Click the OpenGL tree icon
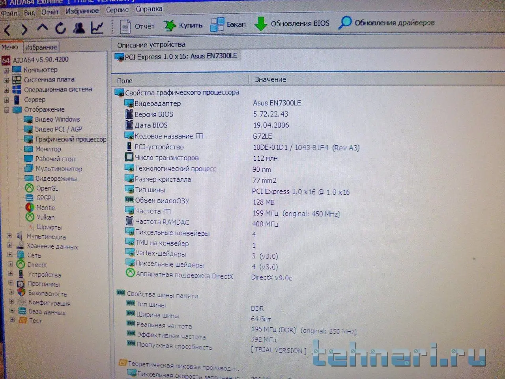 [x=29, y=188]
